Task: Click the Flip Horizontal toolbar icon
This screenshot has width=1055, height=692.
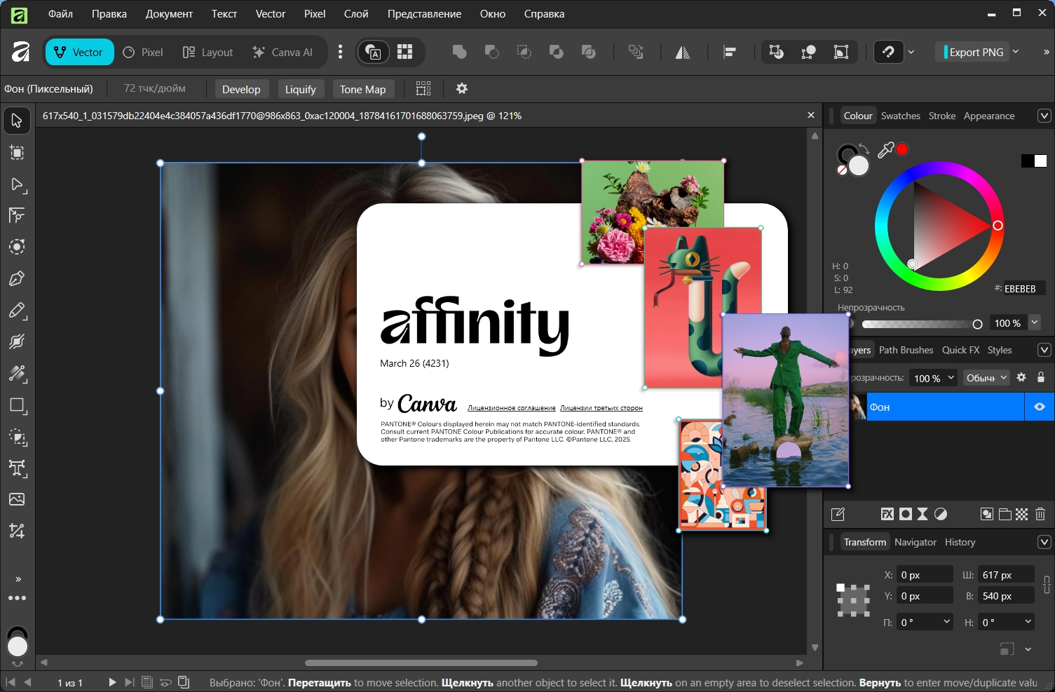Action: [x=682, y=53]
